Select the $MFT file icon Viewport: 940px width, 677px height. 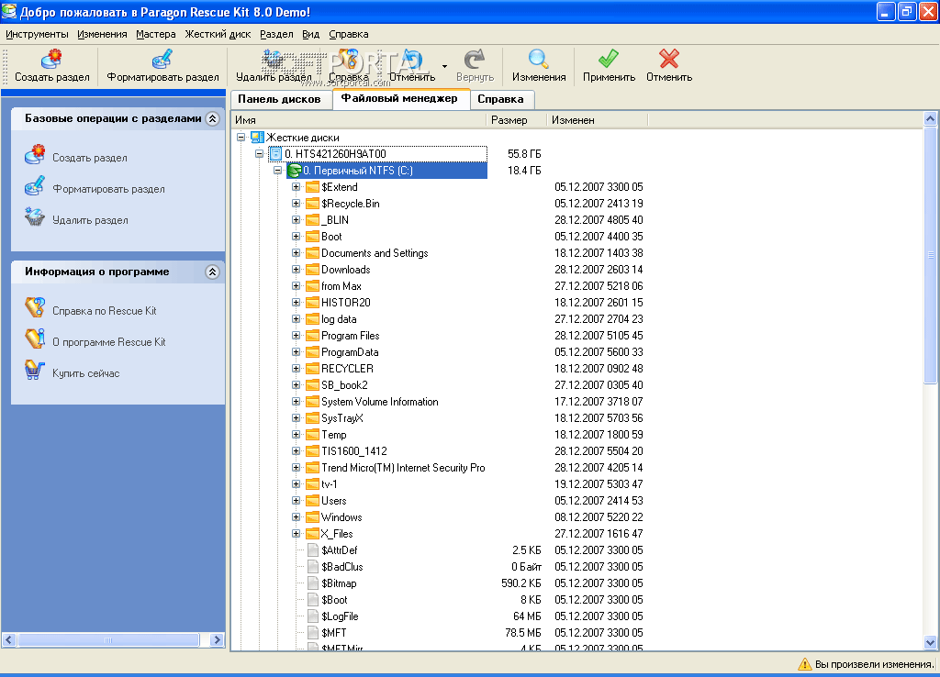(312, 633)
